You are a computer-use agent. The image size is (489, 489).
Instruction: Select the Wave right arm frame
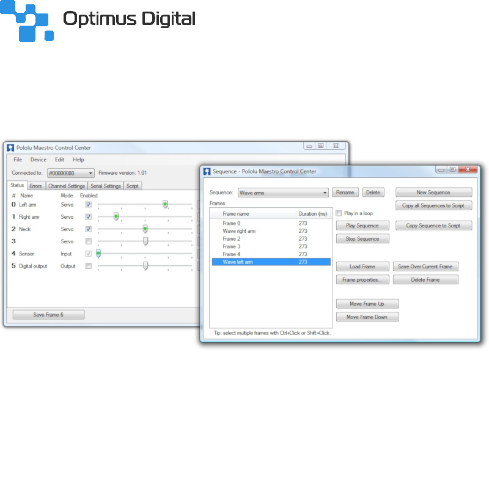pos(271,231)
